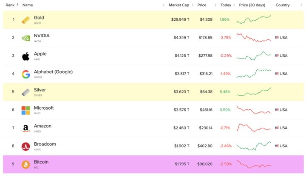Click the Bitcoin logo icon
The image size is (306, 177).
click(x=26, y=165)
